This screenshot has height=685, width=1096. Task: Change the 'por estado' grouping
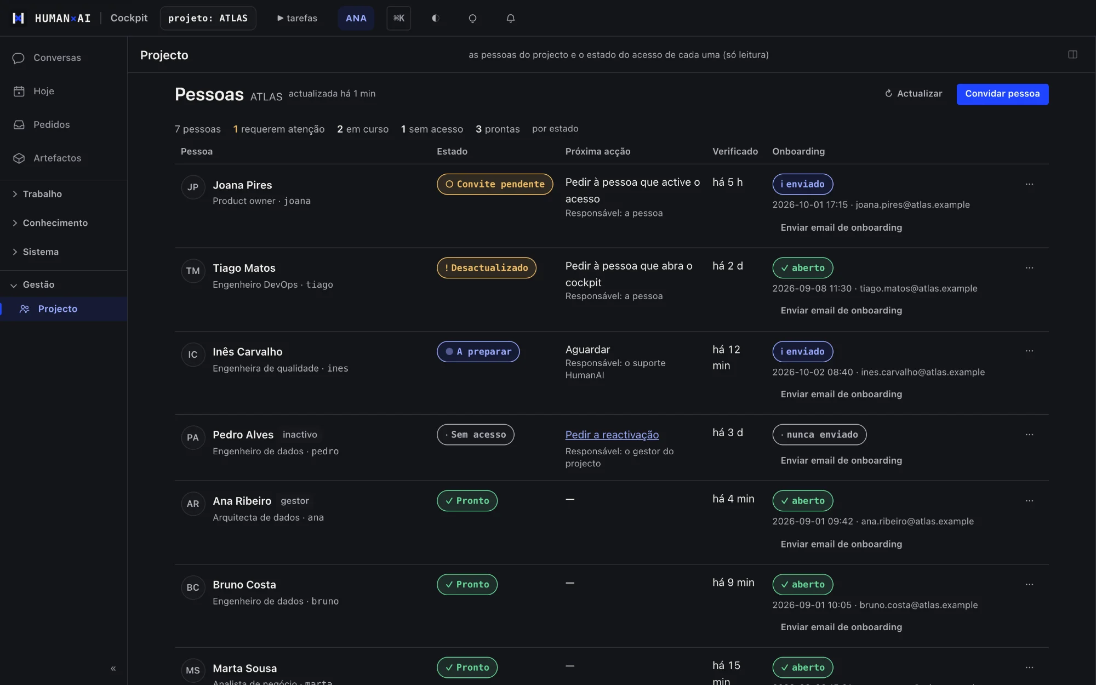click(555, 129)
